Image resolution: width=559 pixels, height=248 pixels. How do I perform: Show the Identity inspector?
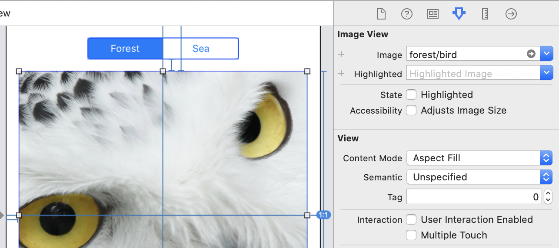tap(433, 14)
